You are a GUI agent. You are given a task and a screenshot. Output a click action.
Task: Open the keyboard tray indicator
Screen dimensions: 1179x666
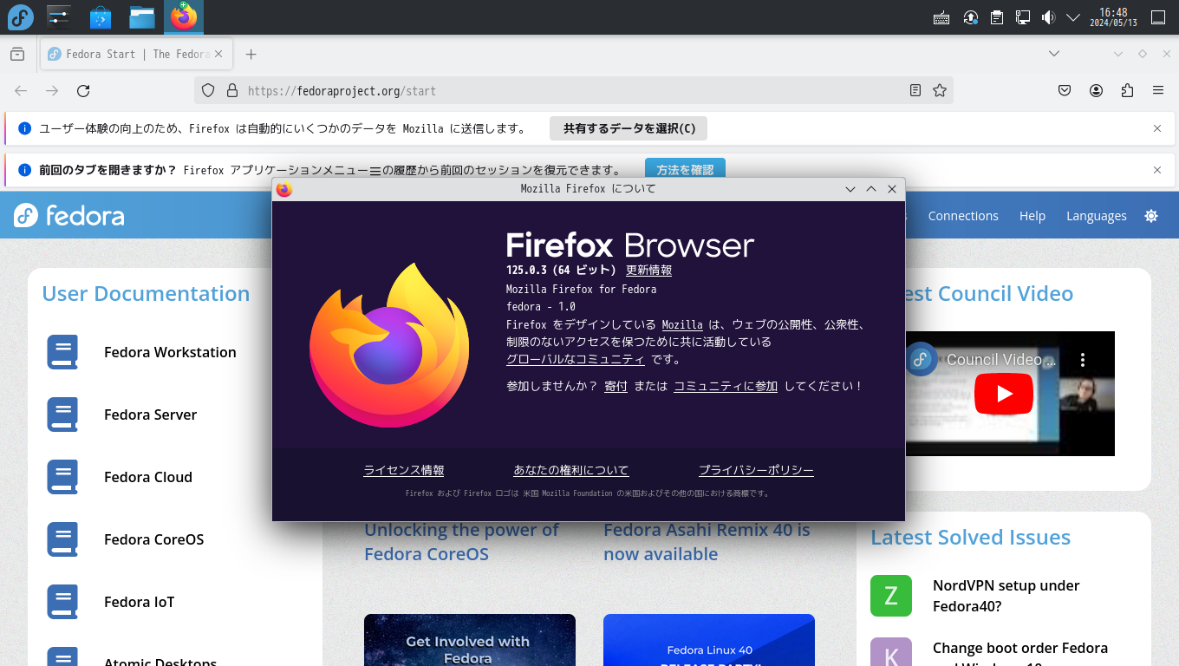click(x=941, y=17)
